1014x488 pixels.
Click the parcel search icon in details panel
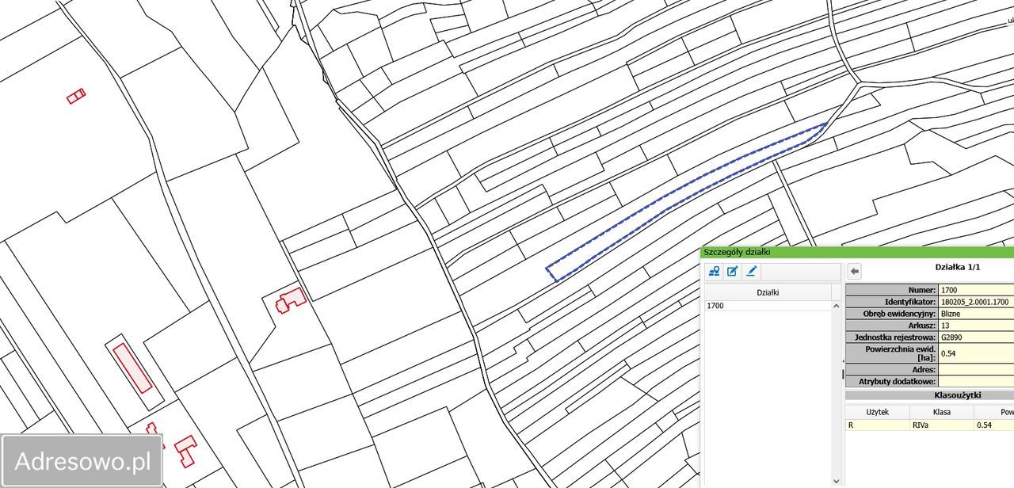coord(715,272)
